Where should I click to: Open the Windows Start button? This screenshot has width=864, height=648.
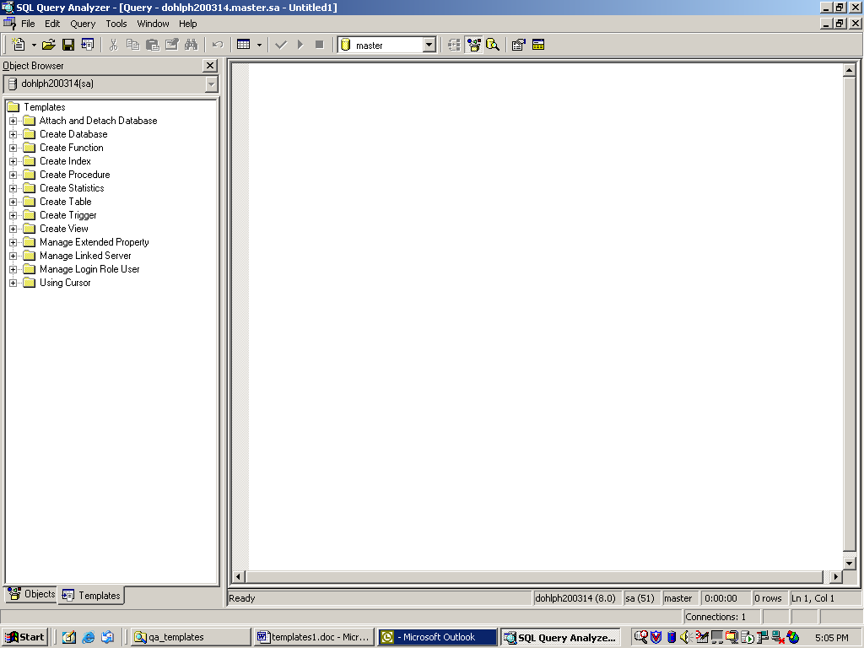24,637
